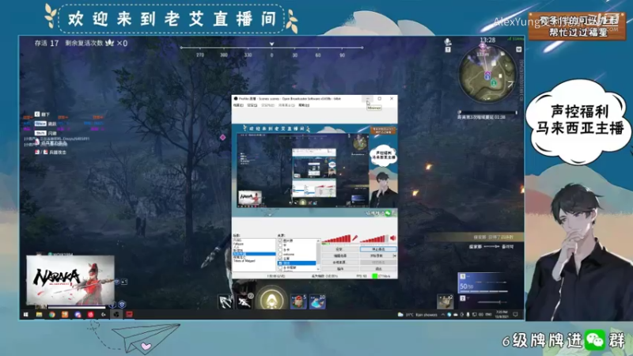Select the second weapon skill icon
633x356 pixels.
[244, 301]
